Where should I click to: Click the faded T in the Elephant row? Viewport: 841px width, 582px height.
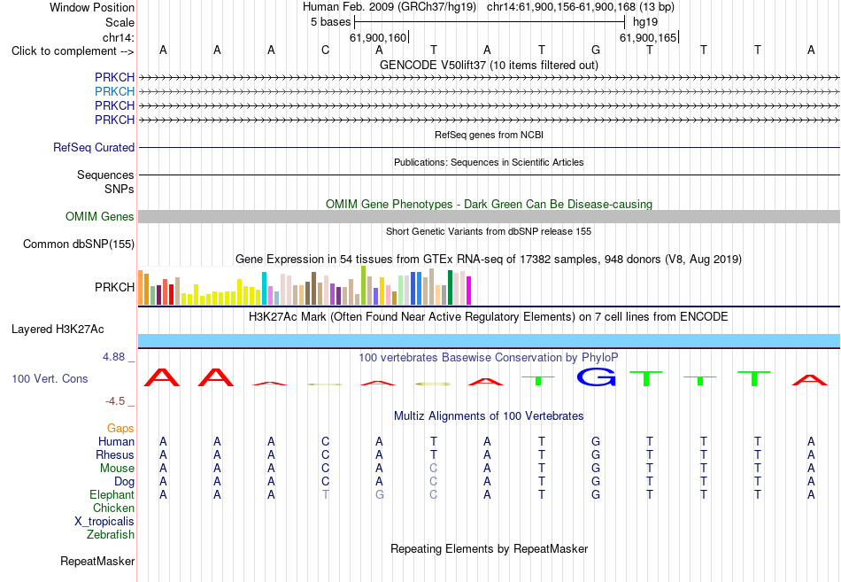tap(325, 494)
